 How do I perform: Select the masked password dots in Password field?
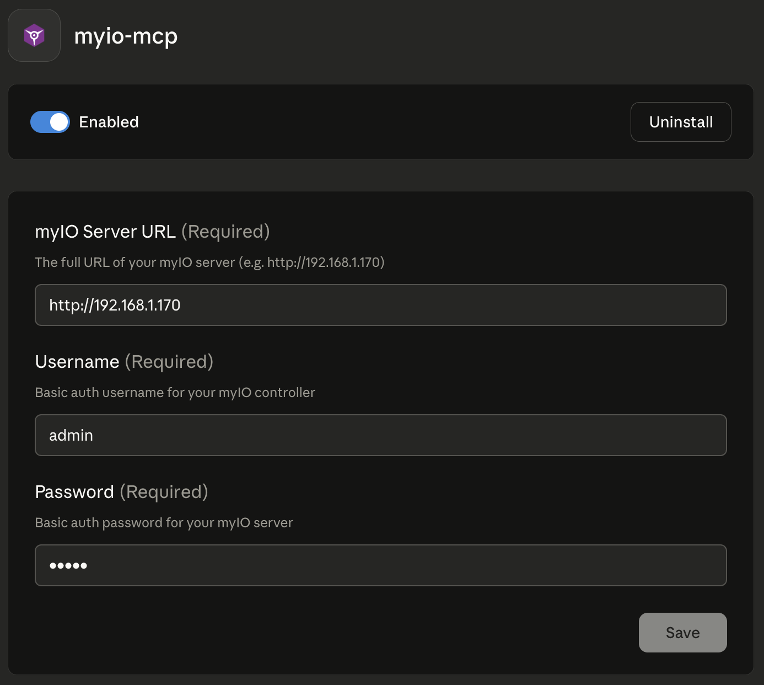pyautogui.click(x=68, y=565)
